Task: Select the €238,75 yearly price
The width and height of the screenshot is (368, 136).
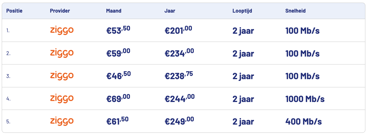Action: click(x=179, y=76)
